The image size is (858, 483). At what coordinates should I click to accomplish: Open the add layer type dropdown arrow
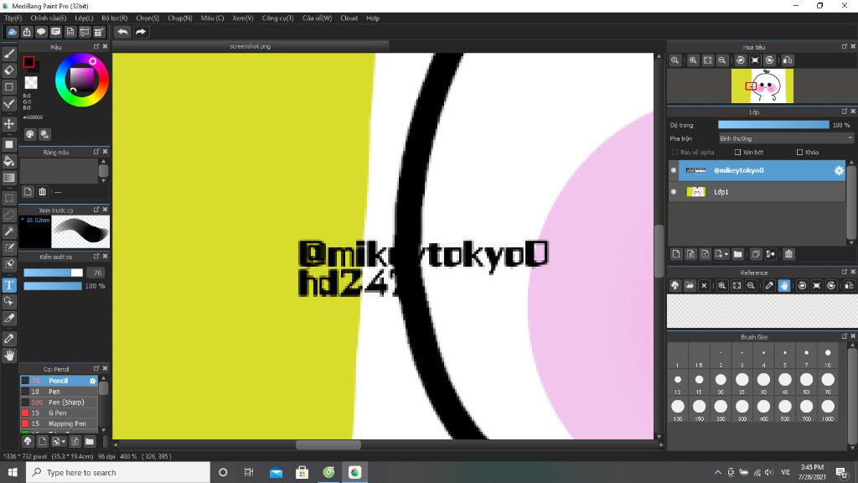(x=726, y=254)
